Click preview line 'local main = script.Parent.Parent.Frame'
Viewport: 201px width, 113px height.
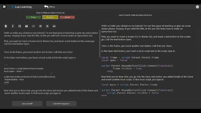coord(129,85)
